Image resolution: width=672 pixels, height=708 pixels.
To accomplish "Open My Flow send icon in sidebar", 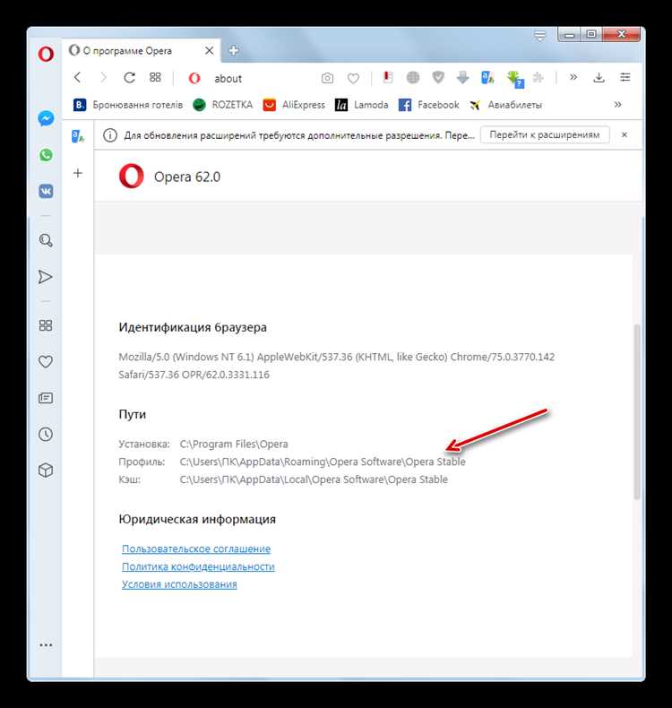I will tap(45, 277).
